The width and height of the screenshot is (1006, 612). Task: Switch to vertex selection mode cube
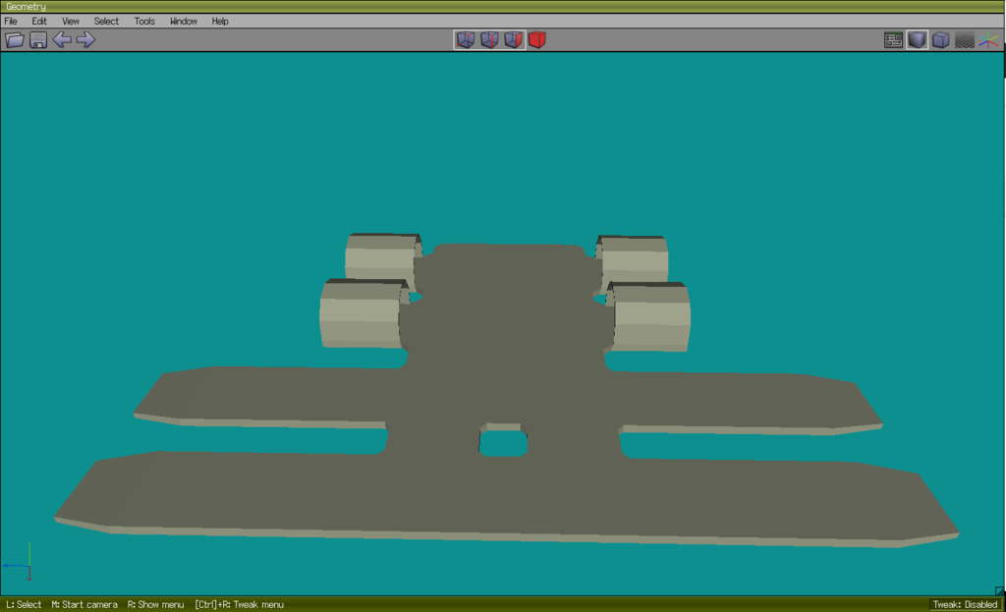tap(465, 40)
